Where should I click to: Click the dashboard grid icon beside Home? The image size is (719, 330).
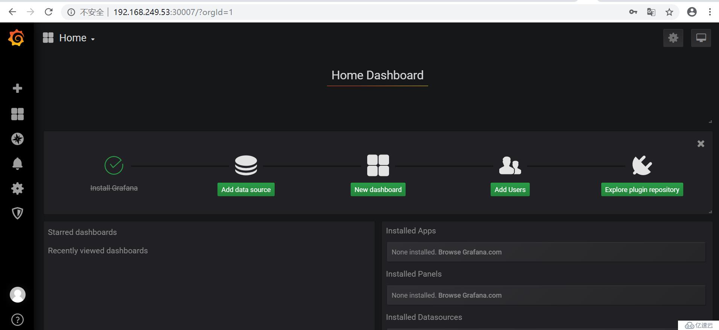tap(48, 38)
